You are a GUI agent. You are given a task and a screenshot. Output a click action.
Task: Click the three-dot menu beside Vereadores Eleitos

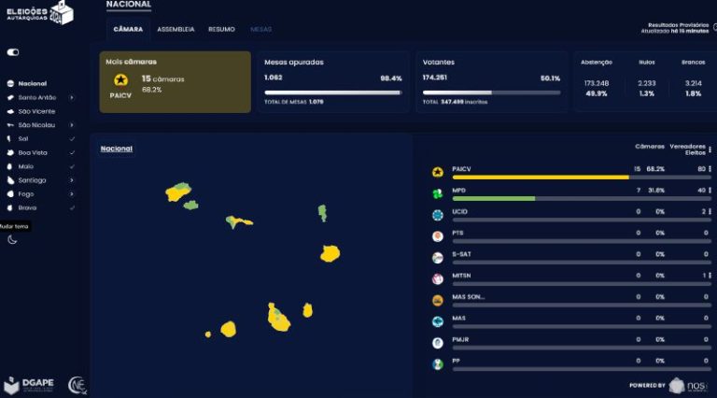[710, 149]
